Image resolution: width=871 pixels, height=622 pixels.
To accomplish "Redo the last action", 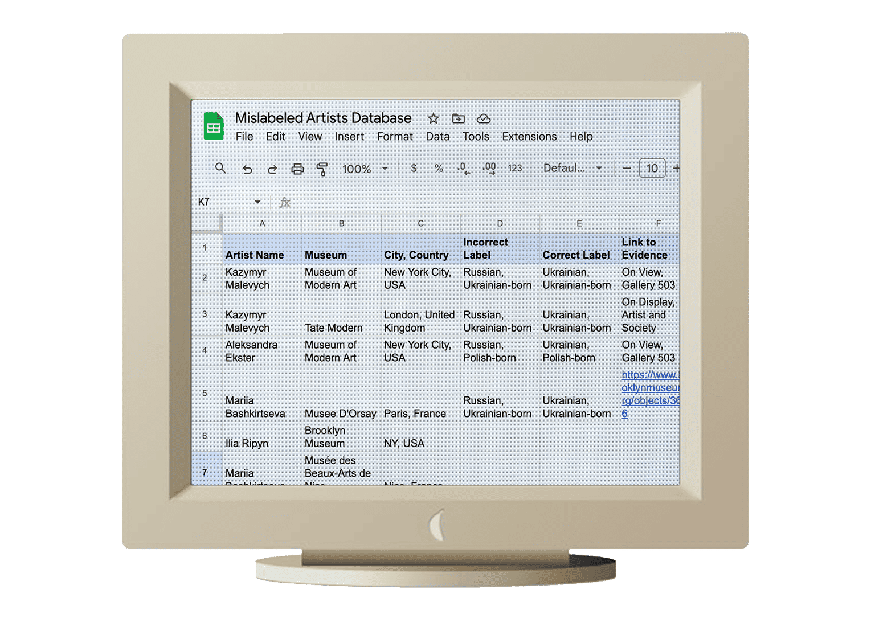I will click(x=272, y=169).
